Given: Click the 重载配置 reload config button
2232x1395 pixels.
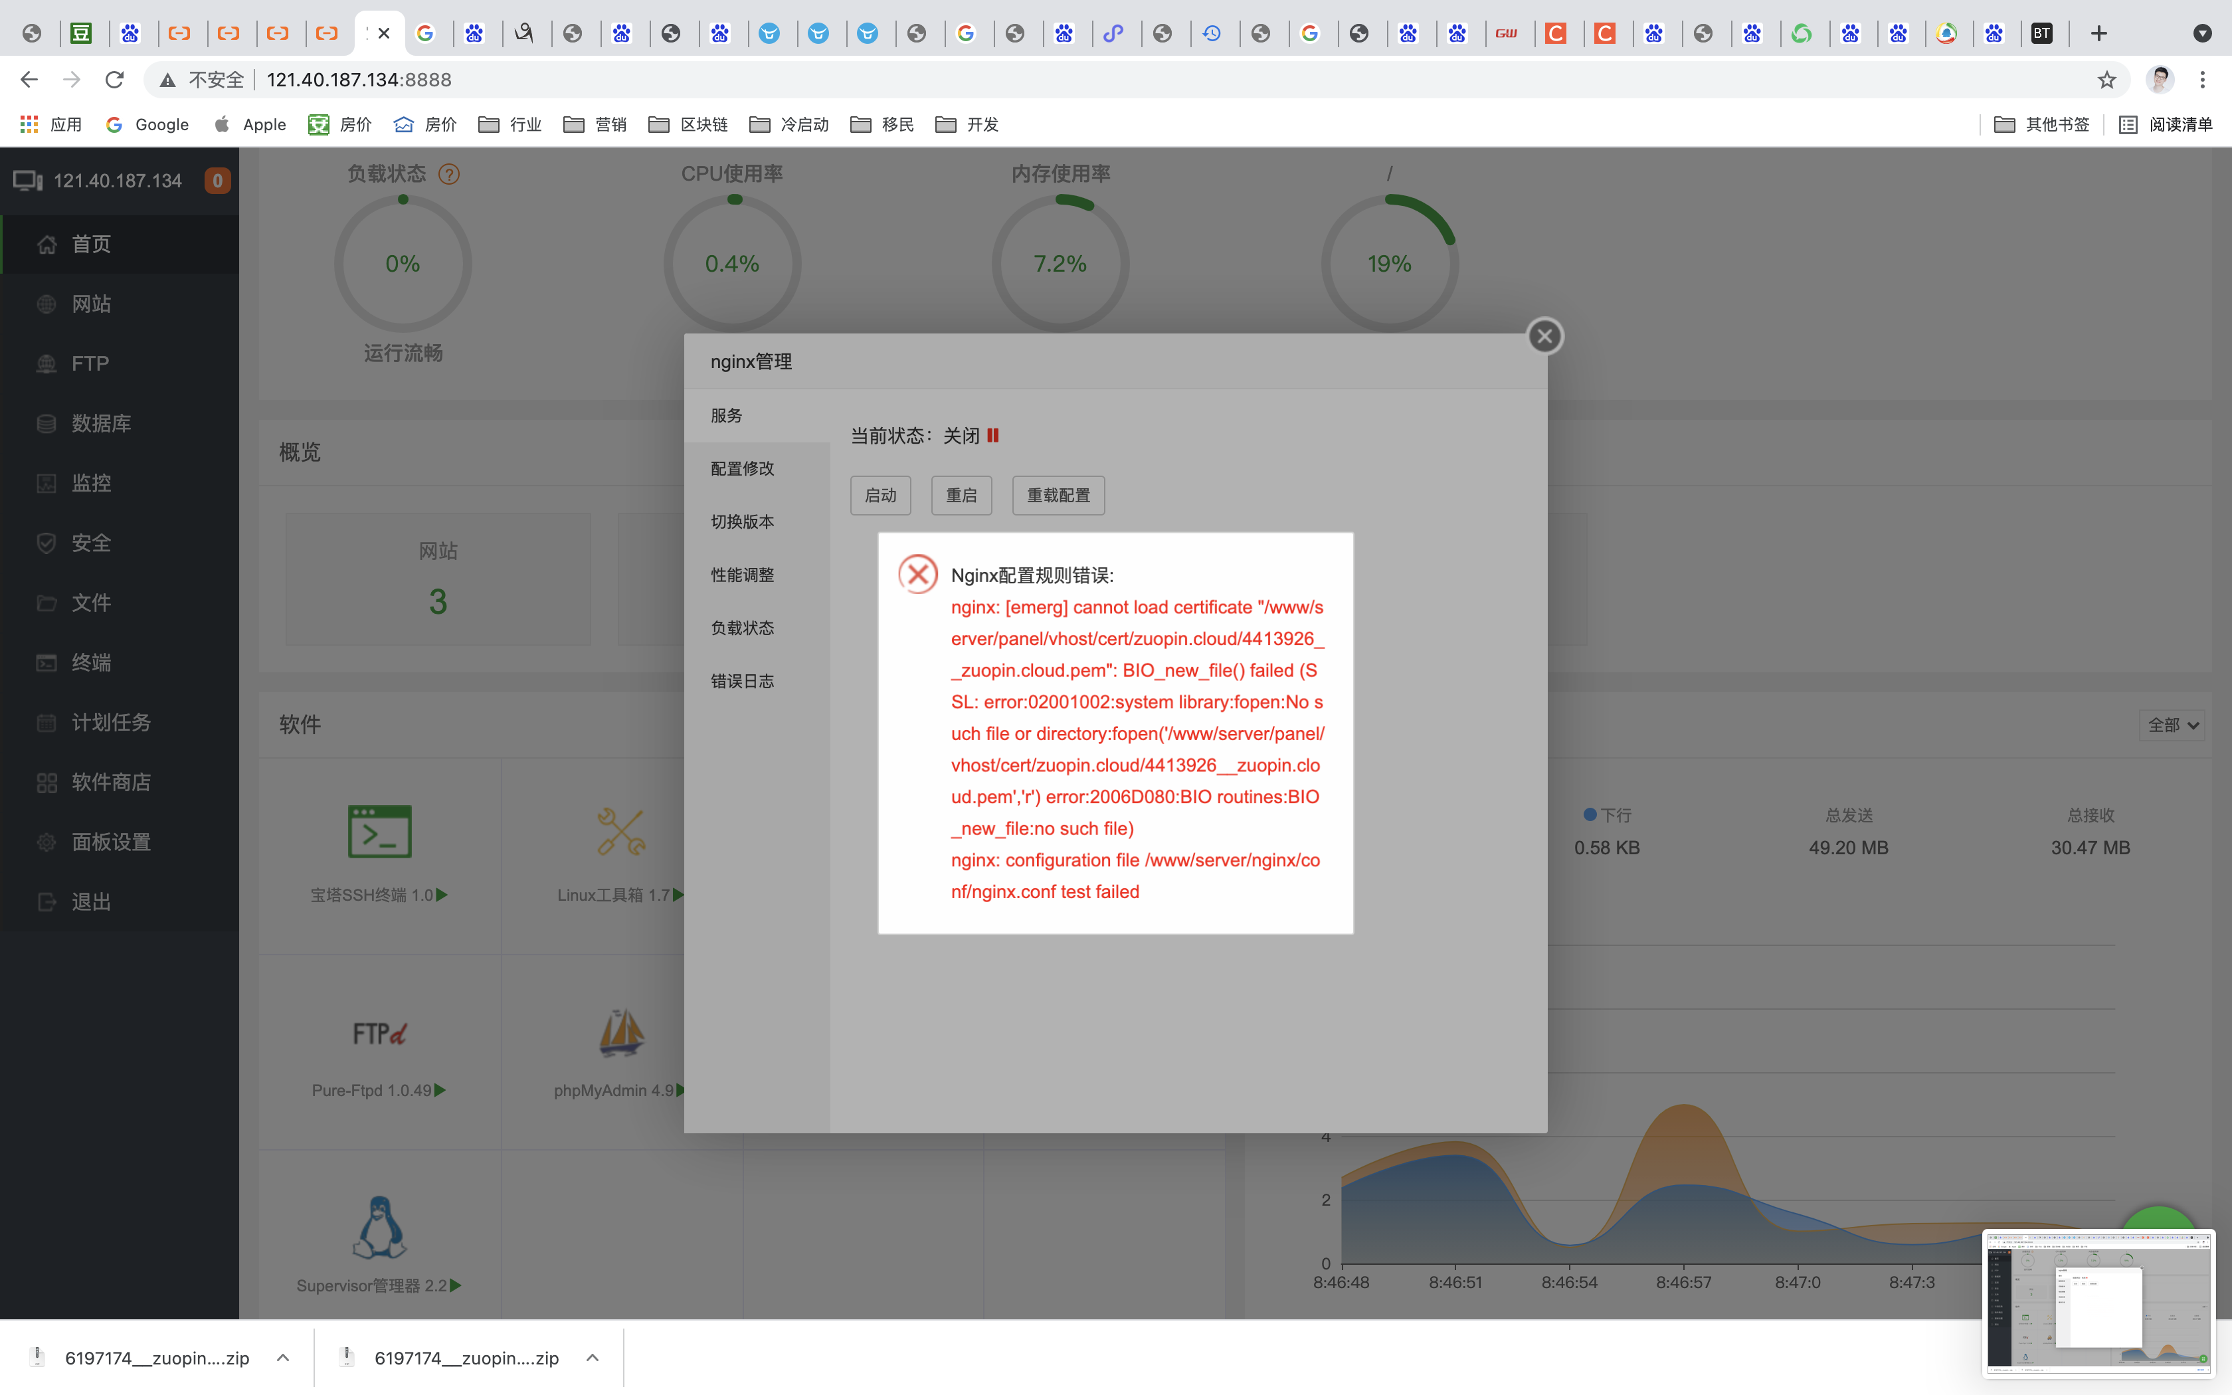Looking at the screenshot, I should [1057, 496].
